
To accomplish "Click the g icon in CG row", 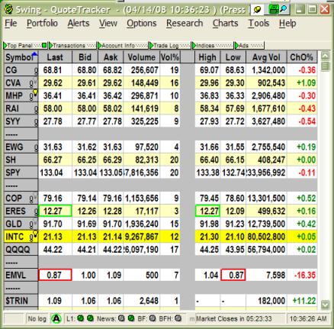I will [36, 70].
